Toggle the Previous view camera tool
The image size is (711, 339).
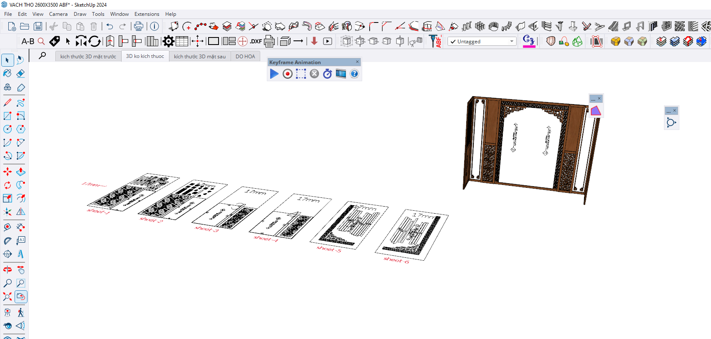tap(21, 297)
